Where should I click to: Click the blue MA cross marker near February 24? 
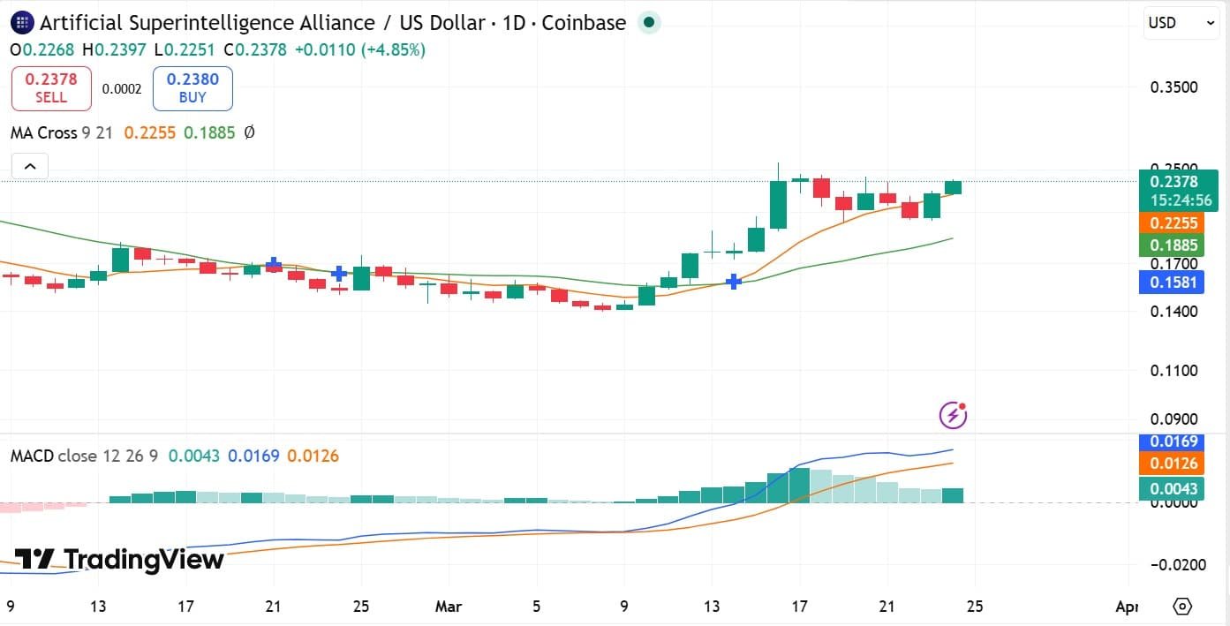coord(338,274)
